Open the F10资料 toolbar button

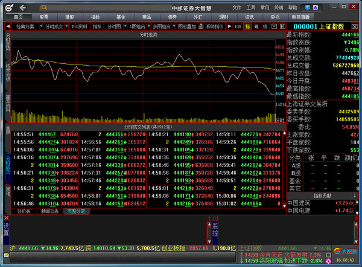(80, 27)
